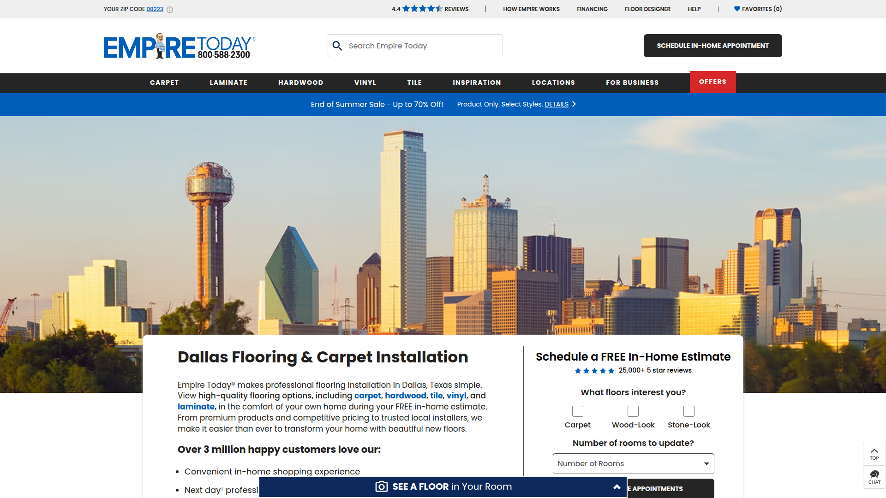Screen dimensions: 886x498
Task: Open the Inspiration menu
Action: (x=477, y=83)
